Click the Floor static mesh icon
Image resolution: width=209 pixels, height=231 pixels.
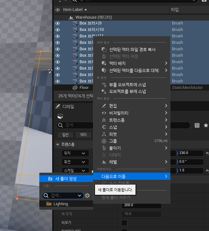75,88
